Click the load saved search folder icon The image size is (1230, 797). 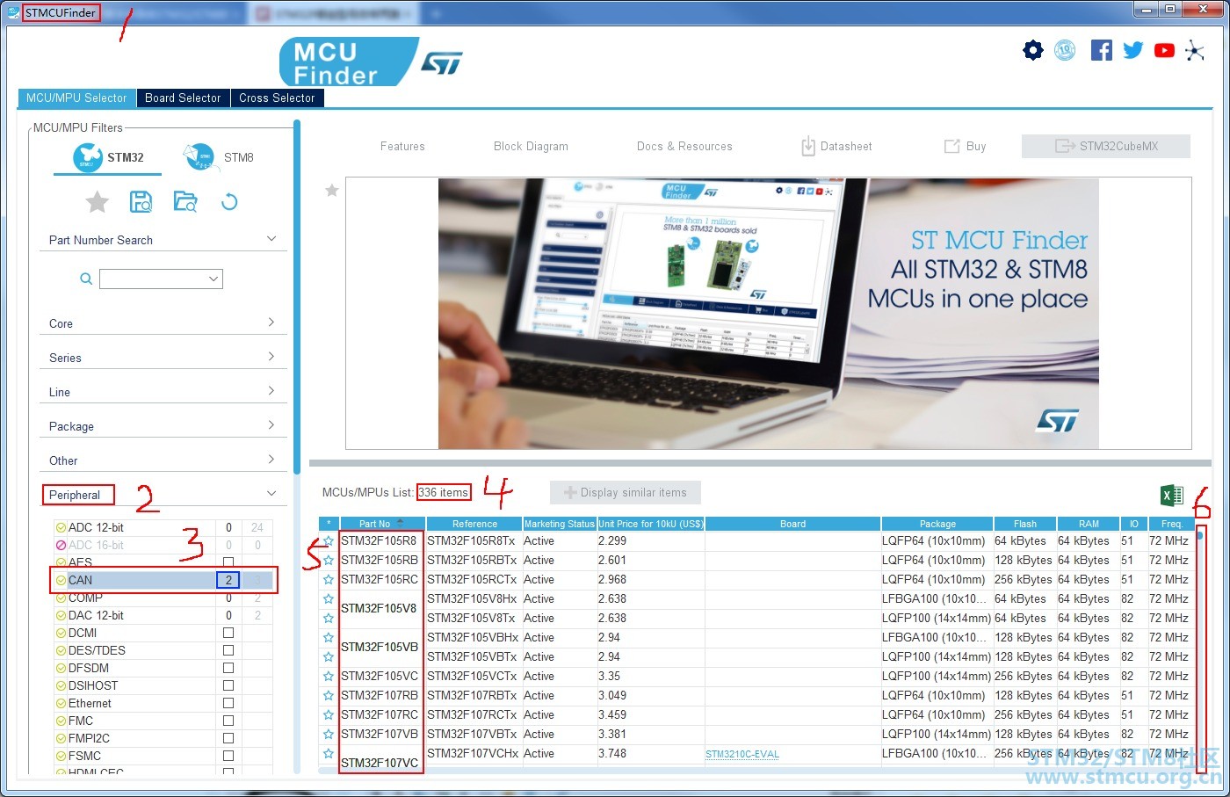pos(185,202)
